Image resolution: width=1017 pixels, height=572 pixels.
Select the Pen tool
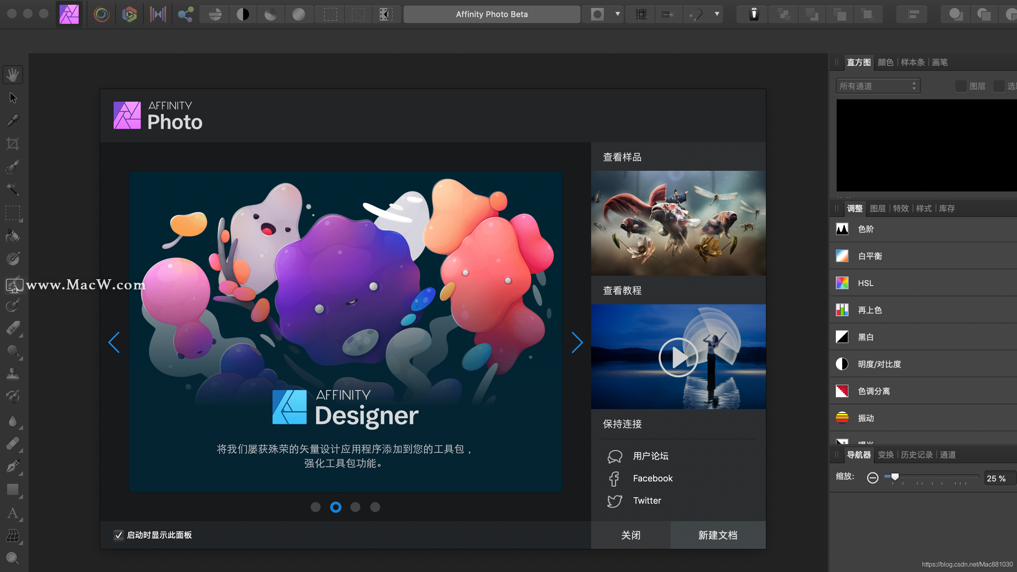(13, 466)
